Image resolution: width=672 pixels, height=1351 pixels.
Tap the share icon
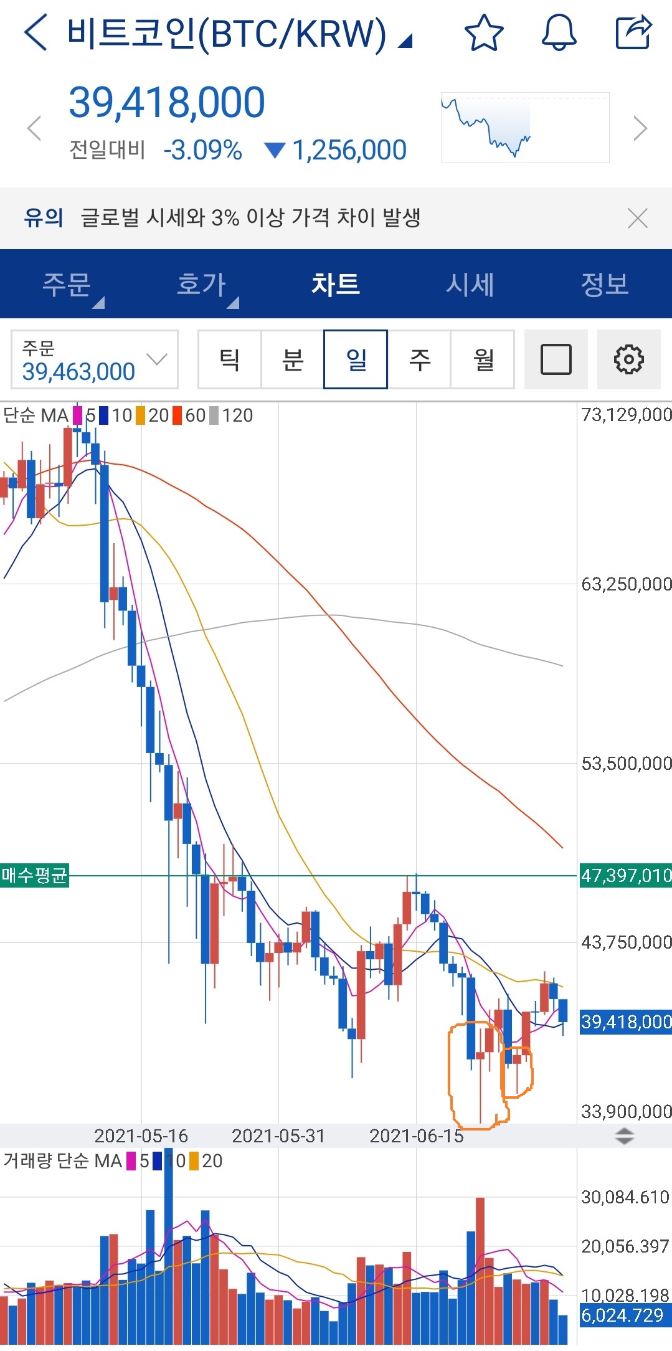[633, 33]
